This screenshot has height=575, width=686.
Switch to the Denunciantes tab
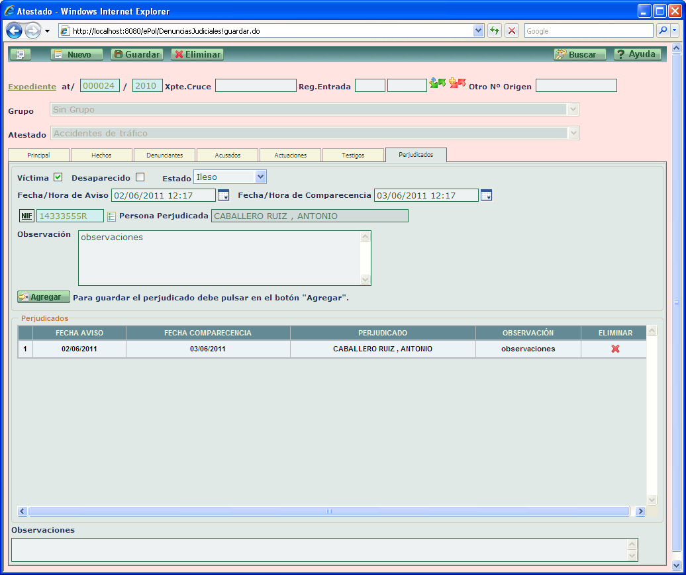164,155
